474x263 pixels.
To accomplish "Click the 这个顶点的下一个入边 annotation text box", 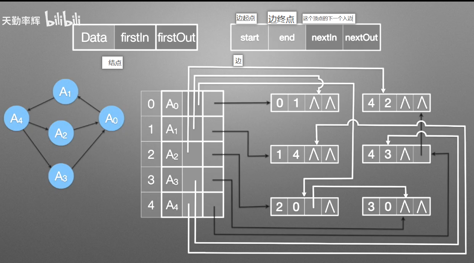I will pyautogui.click(x=329, y=19).
